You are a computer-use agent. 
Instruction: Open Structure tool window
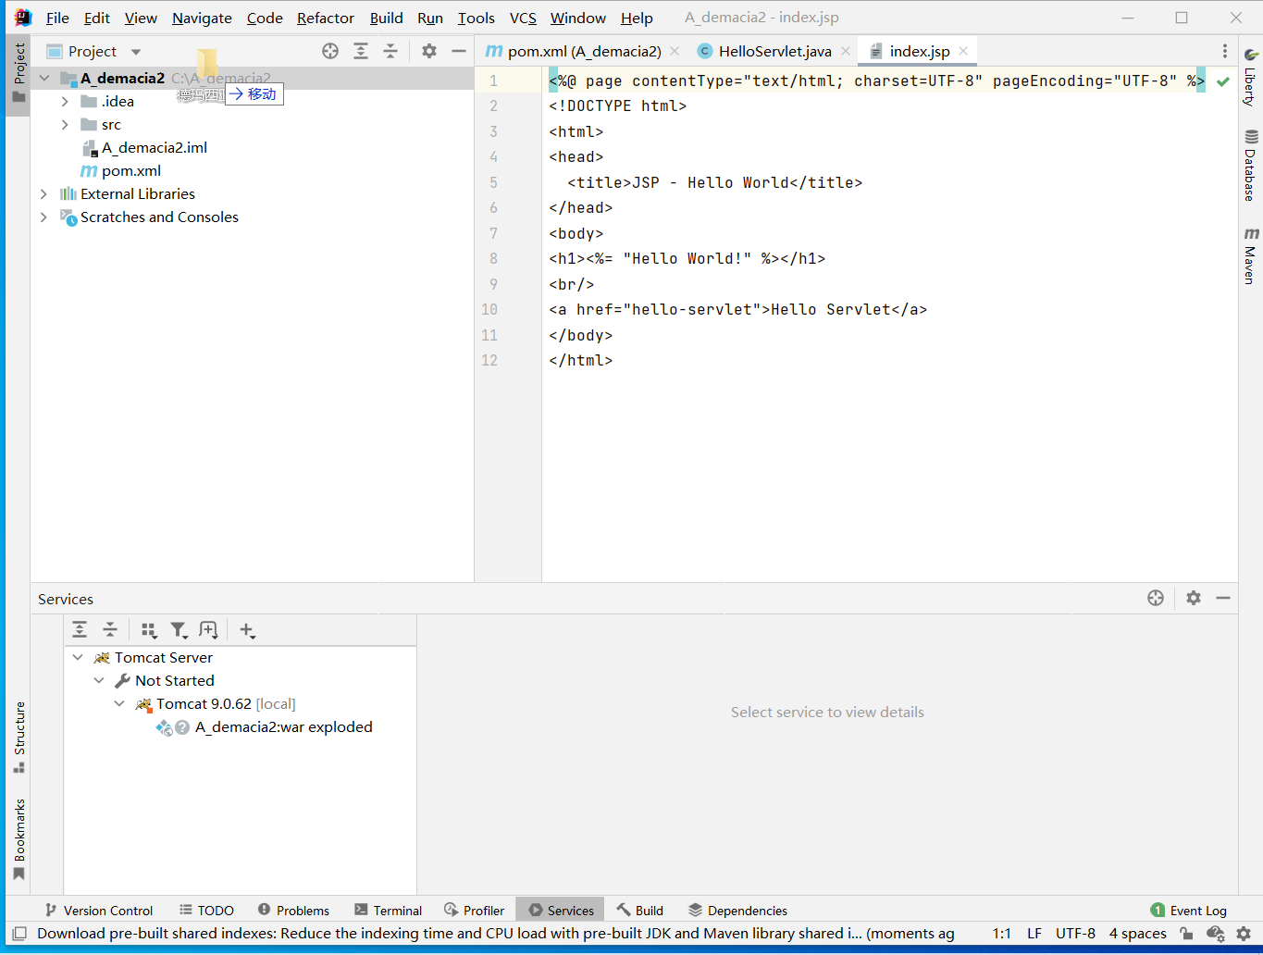click(19, 738)
